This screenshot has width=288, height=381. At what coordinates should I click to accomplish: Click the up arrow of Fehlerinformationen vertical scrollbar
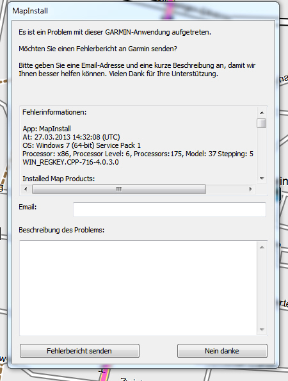click(x=262, y=113)
